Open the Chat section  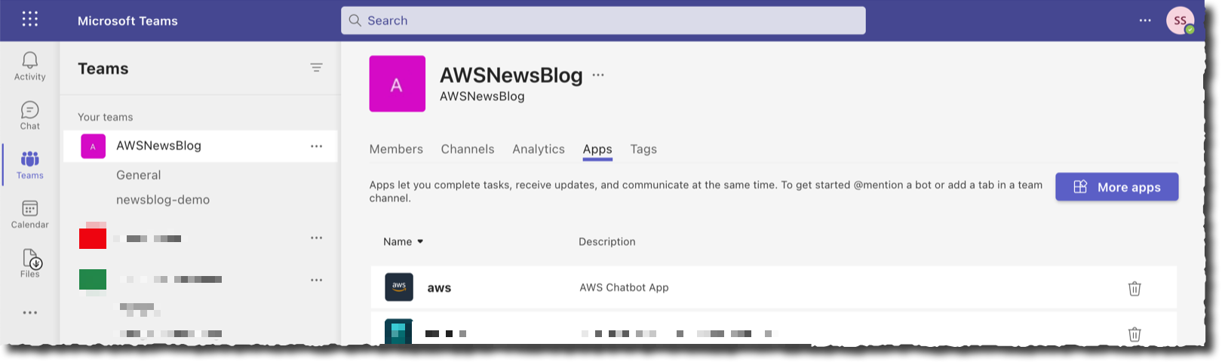(x=30, y=116)
